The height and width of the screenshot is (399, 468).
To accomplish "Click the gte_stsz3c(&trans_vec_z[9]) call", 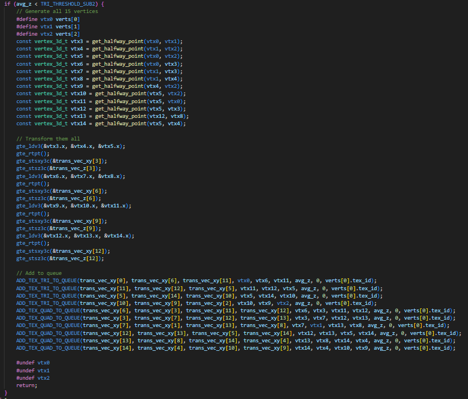I will (58, 229).
